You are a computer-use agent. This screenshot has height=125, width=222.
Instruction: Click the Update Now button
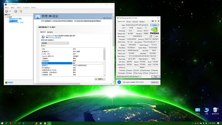click(154, 82)
